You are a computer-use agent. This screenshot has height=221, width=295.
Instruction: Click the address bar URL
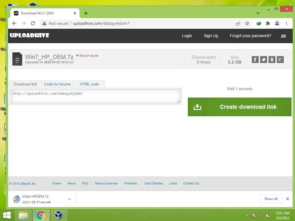(101, 23)
